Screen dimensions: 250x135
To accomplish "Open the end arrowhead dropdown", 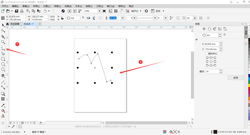I will (165, 18).
